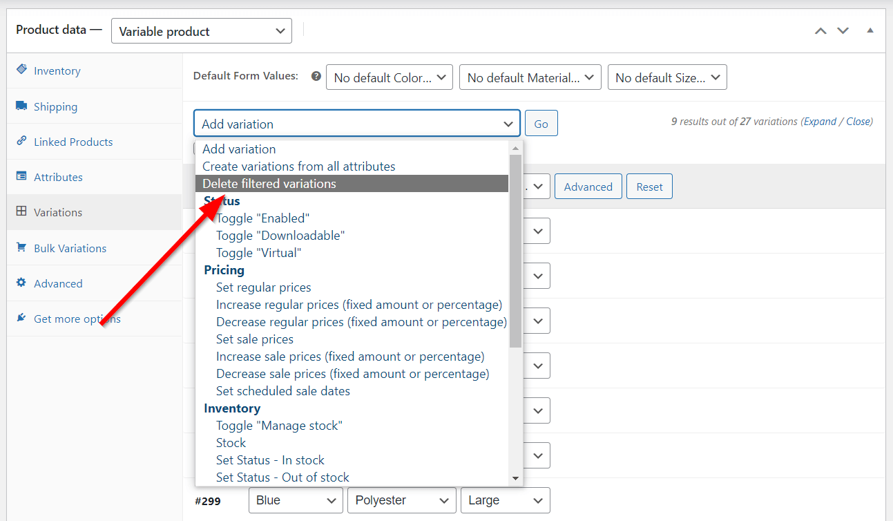Click the Go button
893x521 pixels.
tap(541, 124)
